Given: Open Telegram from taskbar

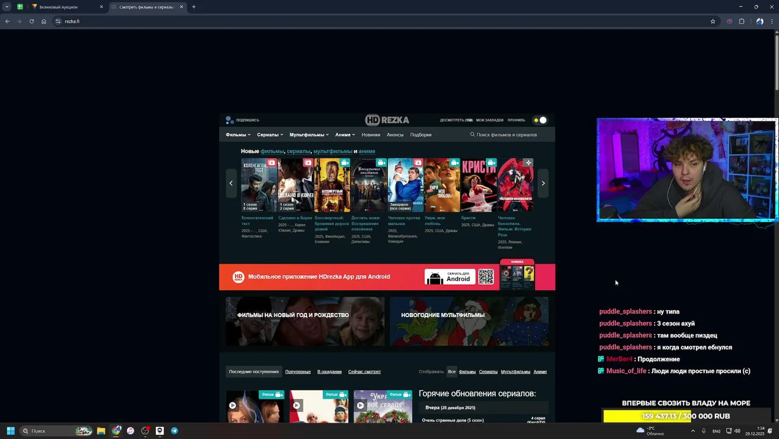Looking at the screenshot, I should pos(174,431).
